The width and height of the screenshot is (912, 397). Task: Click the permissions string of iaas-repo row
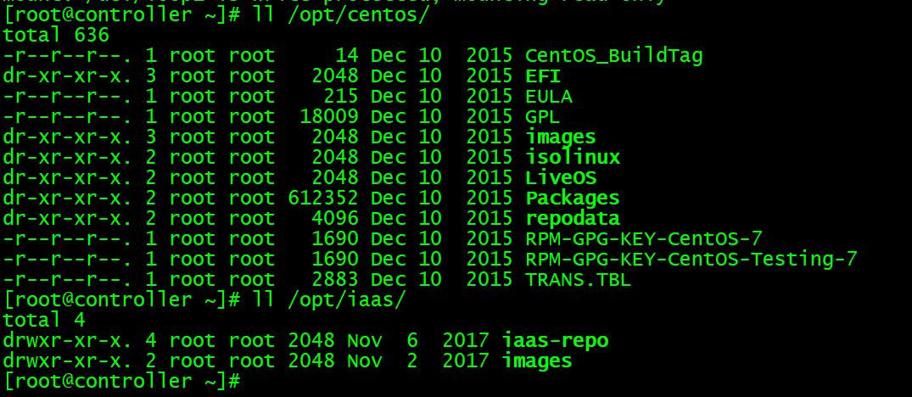point(68,341)
